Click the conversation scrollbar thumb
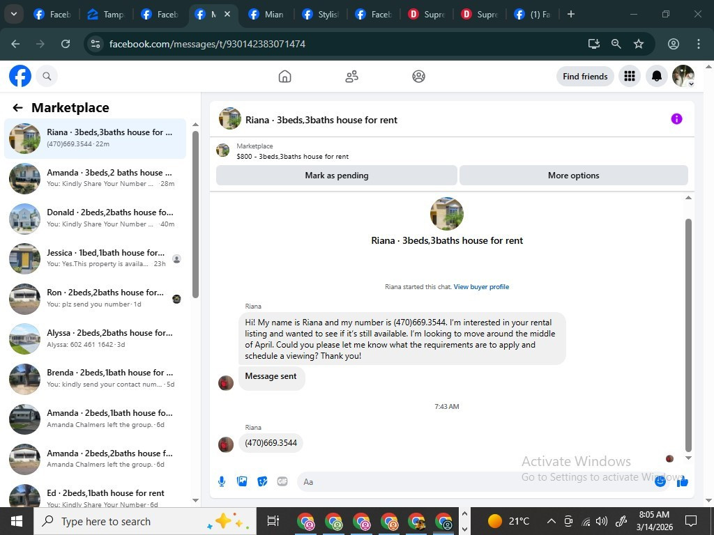Screen dimensions: 714x535 [688, 335]
